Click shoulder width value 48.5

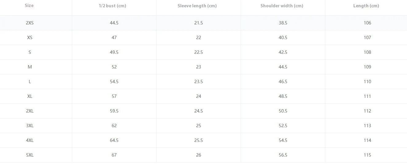(283, 96)
